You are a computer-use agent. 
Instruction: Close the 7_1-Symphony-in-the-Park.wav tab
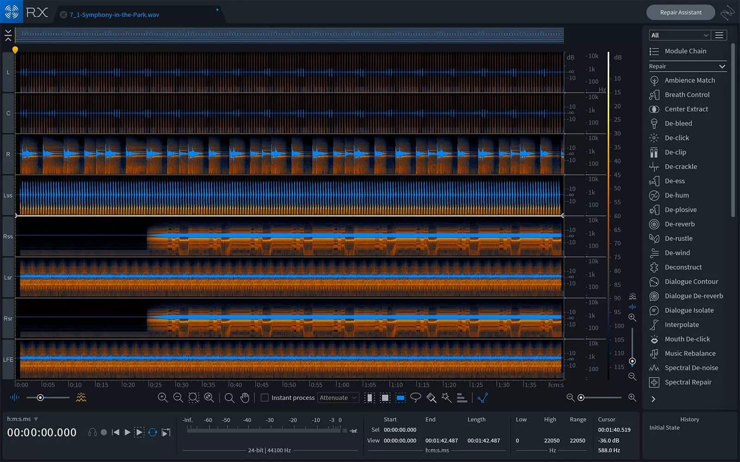[x=63, y=15]
